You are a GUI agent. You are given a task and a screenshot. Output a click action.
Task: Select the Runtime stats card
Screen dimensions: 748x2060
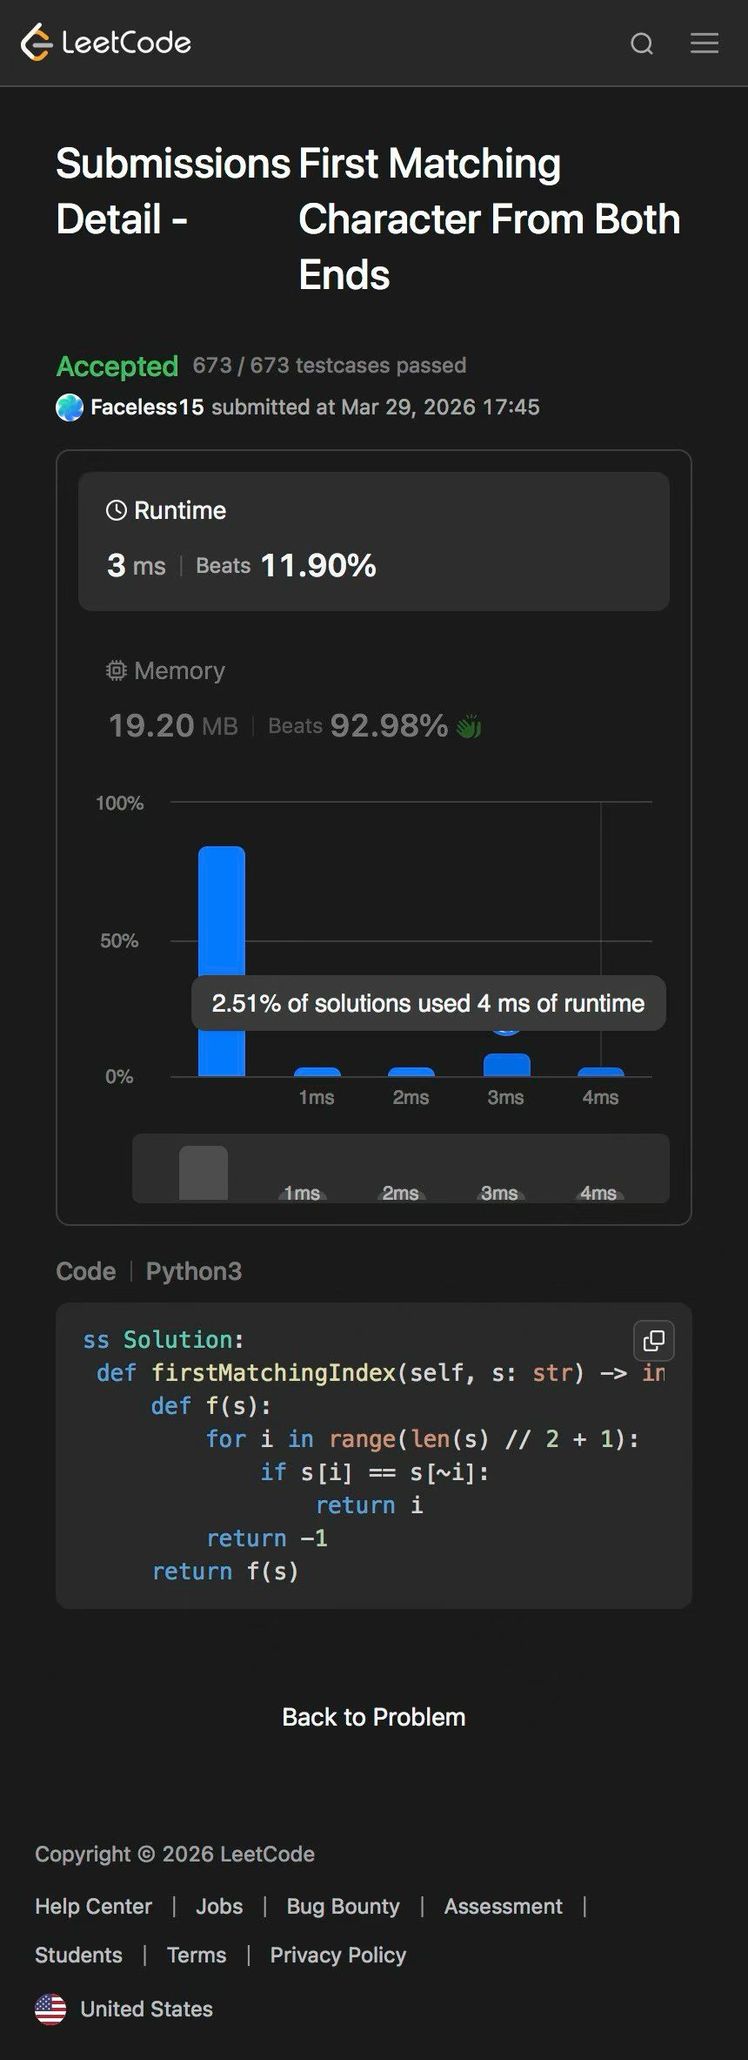coord(374,541)
